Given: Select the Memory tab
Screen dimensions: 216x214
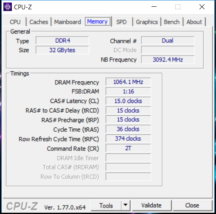Looking at the screenshot, I should point(98,22).
